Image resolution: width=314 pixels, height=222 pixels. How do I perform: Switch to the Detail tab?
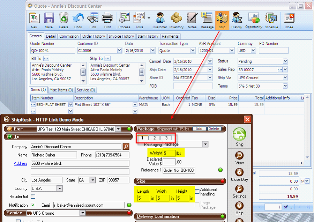tap(51, 36)
